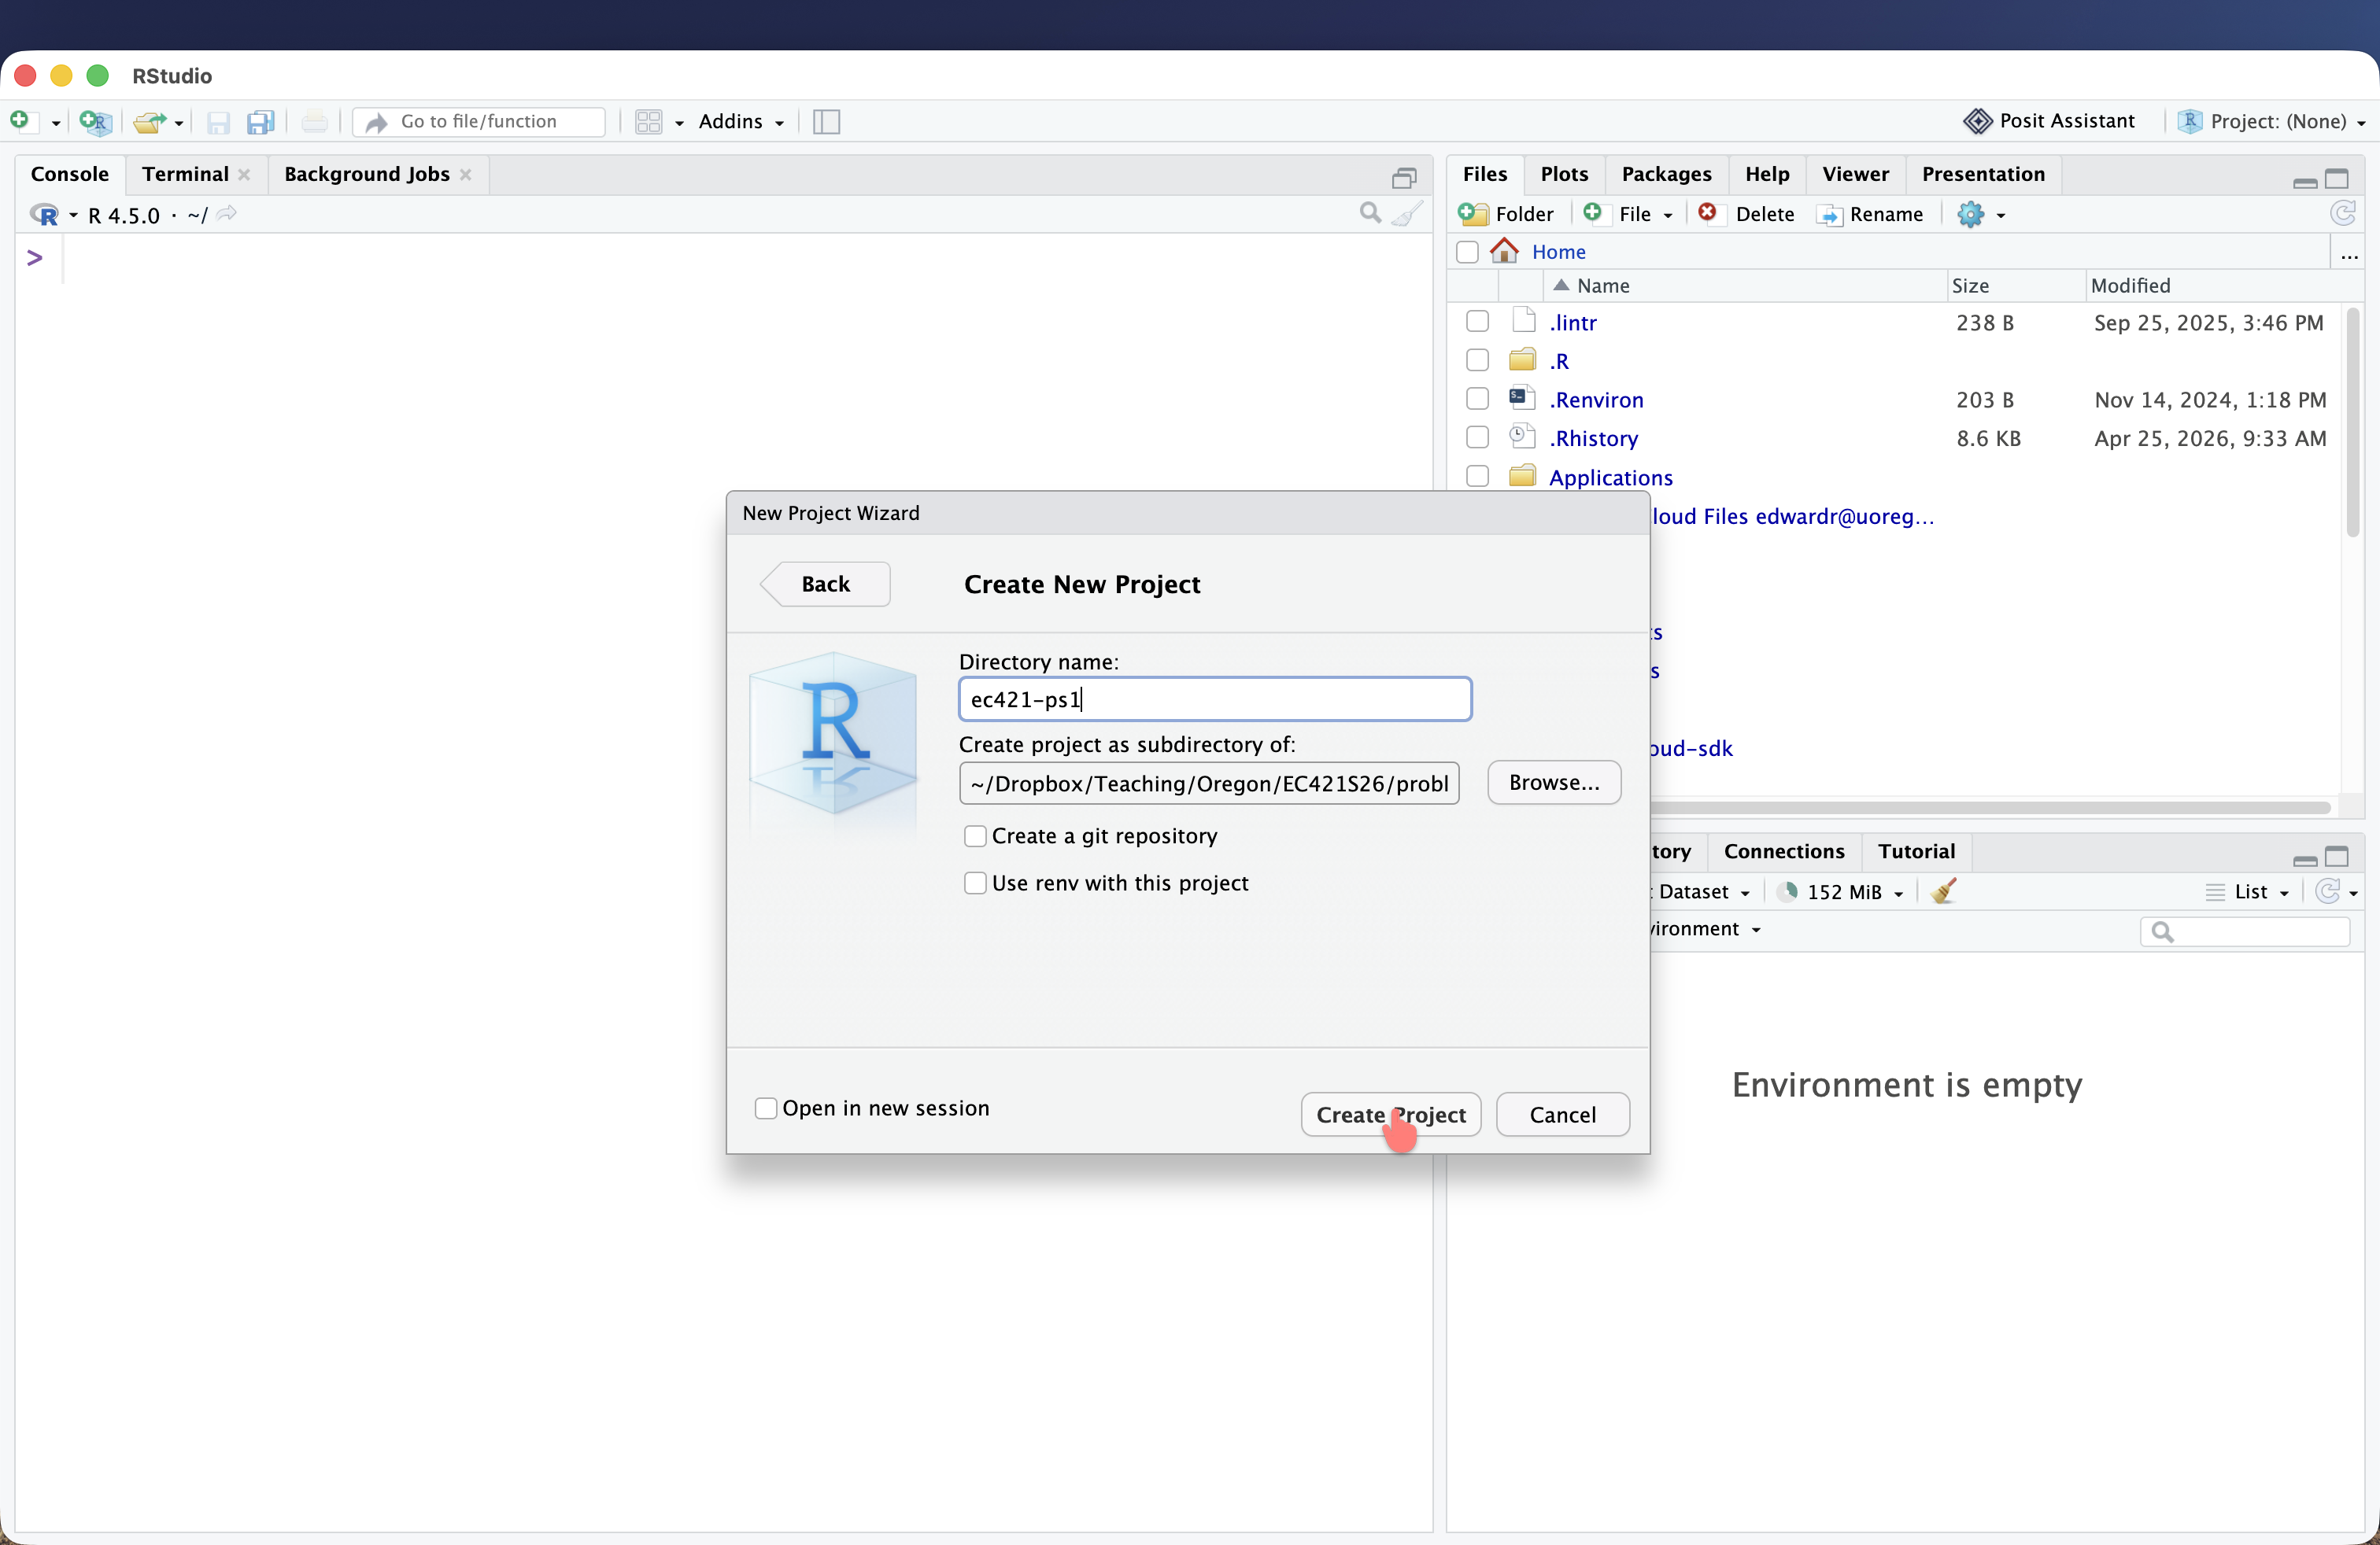The height and width of the screenshot is (1545, 2380).
Task: Switch to the Packages tab
Action: pos(1666,174)
